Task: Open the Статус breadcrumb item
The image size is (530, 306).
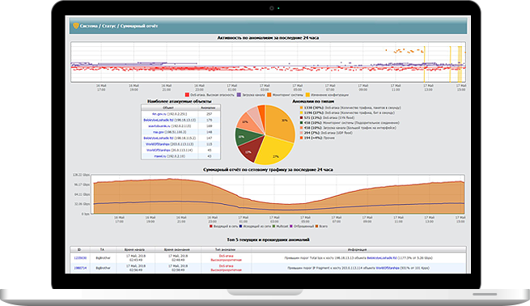Action: pos(109,26)
